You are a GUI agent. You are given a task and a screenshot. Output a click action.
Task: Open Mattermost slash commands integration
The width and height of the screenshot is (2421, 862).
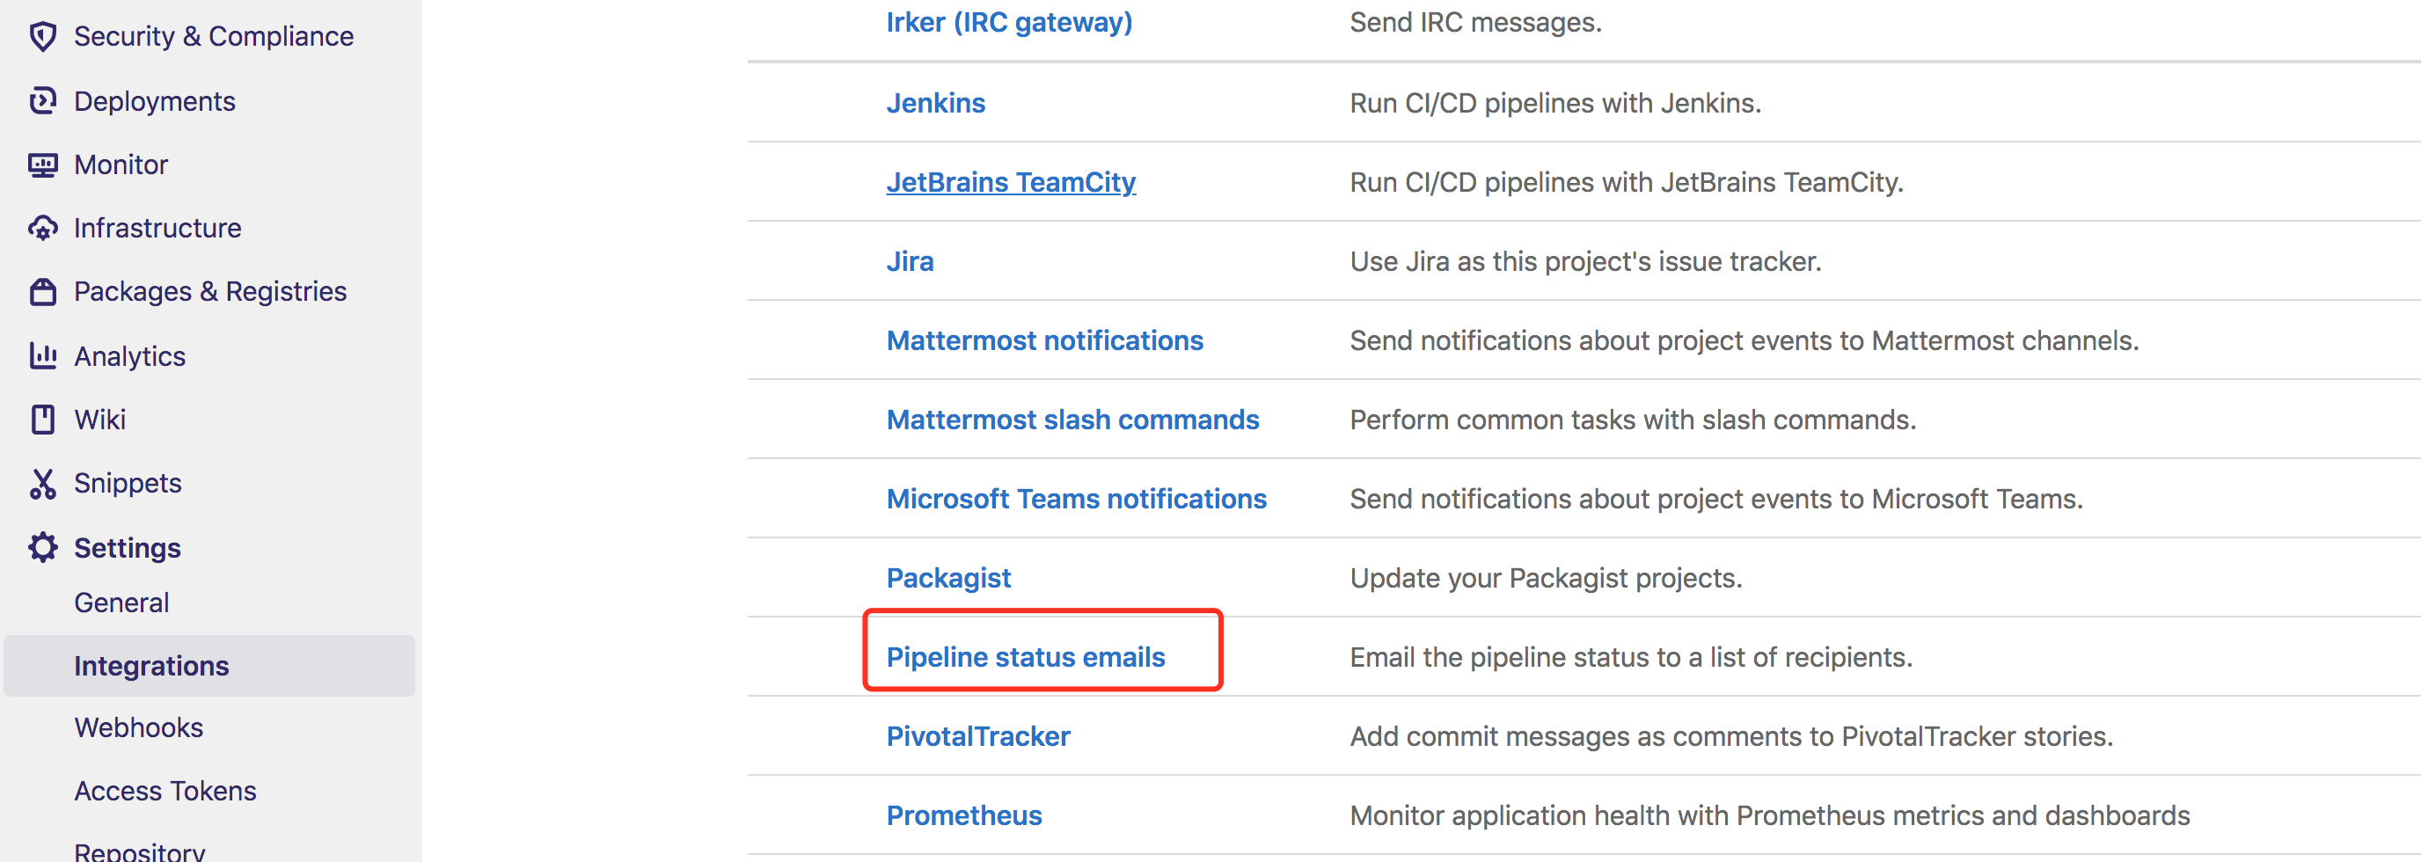pyautogui.click(x=1072, y=420)
